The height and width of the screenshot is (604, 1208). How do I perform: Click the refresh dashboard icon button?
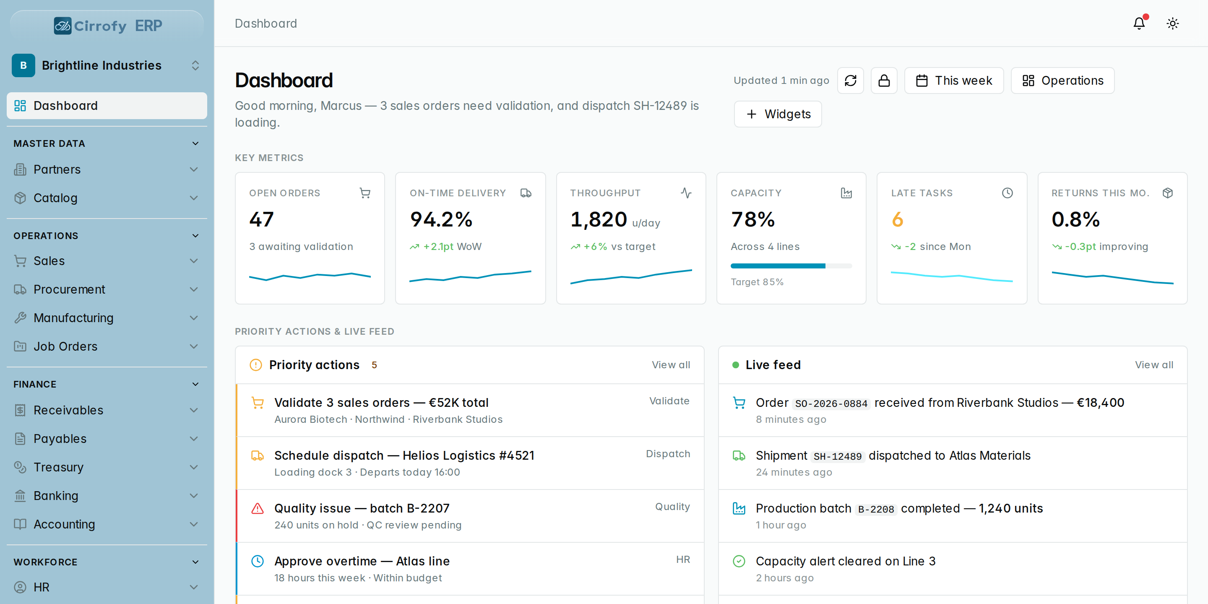850,81
